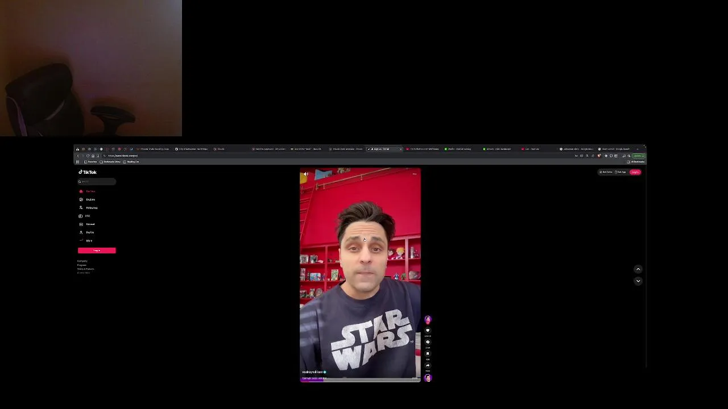The height and width of the screenshot is (409, 728).
Task: Click the pink Log in button in sidebar
Action: [97, 251]
